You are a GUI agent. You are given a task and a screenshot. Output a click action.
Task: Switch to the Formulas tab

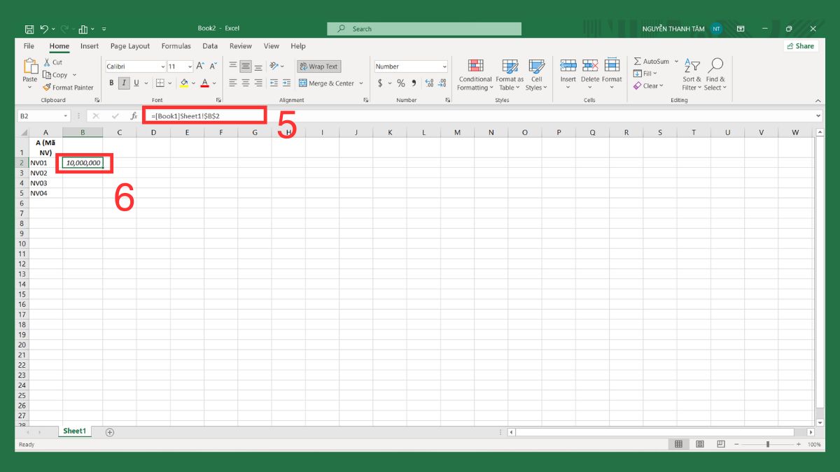coord(176,46)
